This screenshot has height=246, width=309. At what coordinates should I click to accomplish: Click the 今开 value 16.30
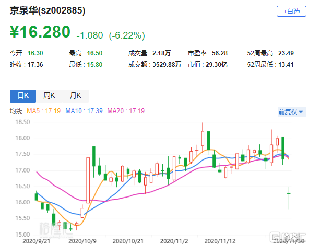(x=35, y=53)
